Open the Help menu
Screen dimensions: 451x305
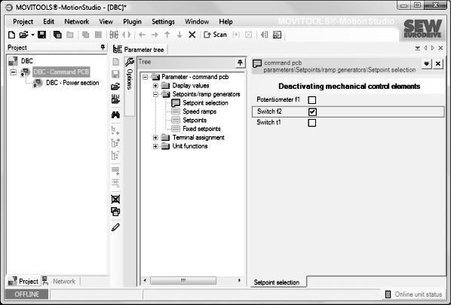[x=226, y=22]
